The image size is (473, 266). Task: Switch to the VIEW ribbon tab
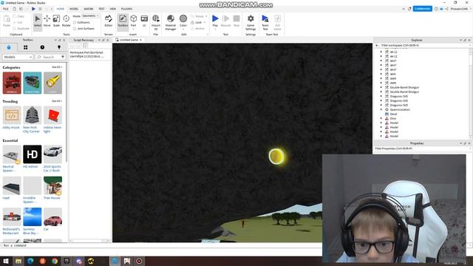tap(113, 9)
